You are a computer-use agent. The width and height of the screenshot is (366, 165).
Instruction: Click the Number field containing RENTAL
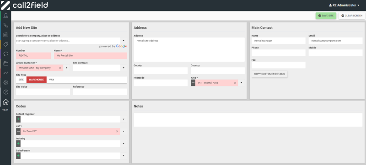tap(33, 56)
